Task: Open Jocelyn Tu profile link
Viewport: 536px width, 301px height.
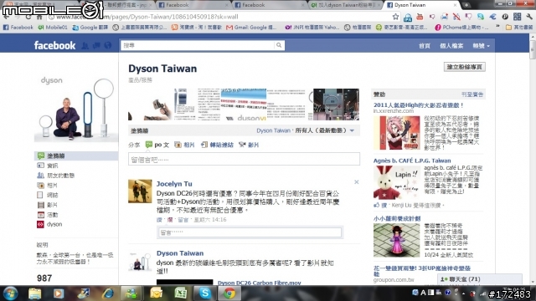Action: (174, 184)
